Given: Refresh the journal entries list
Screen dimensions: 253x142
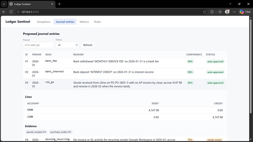Looking at the screenshot, I should [88, 45].
